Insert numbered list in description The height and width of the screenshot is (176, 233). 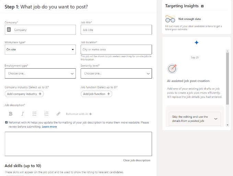pos(47,114)
